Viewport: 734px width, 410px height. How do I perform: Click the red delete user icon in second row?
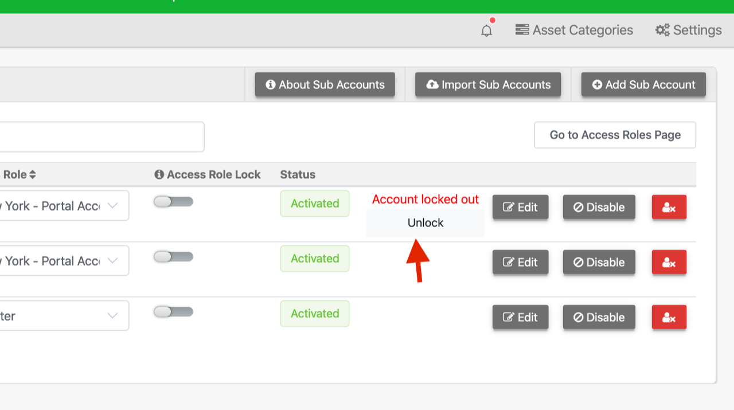[669, 262]
